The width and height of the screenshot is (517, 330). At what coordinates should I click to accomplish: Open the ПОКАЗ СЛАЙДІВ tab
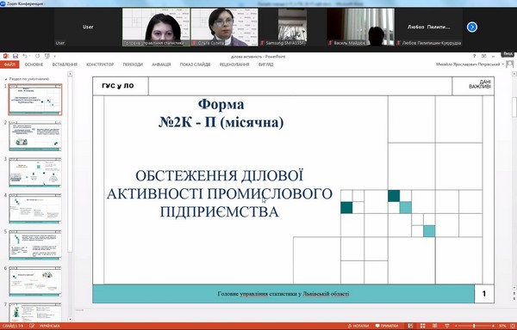pyautogui.click(x=195, y=64)
